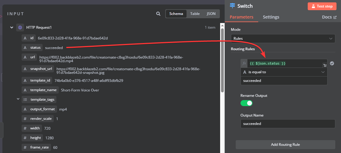
Task: Open the Mode dropdown set to Rules
Action: [x=283, y=39]
